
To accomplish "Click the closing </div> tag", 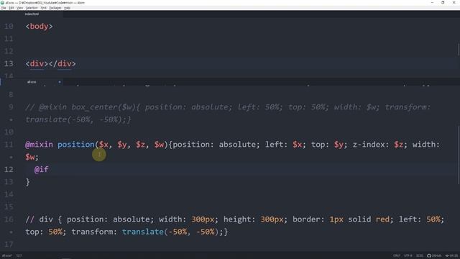I will pyautogui.click(x=63, y=64).
